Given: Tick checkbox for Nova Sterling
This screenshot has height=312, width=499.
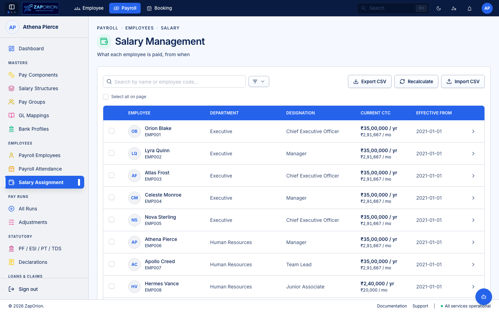Looking at the screenshot, I should (112, 219).
